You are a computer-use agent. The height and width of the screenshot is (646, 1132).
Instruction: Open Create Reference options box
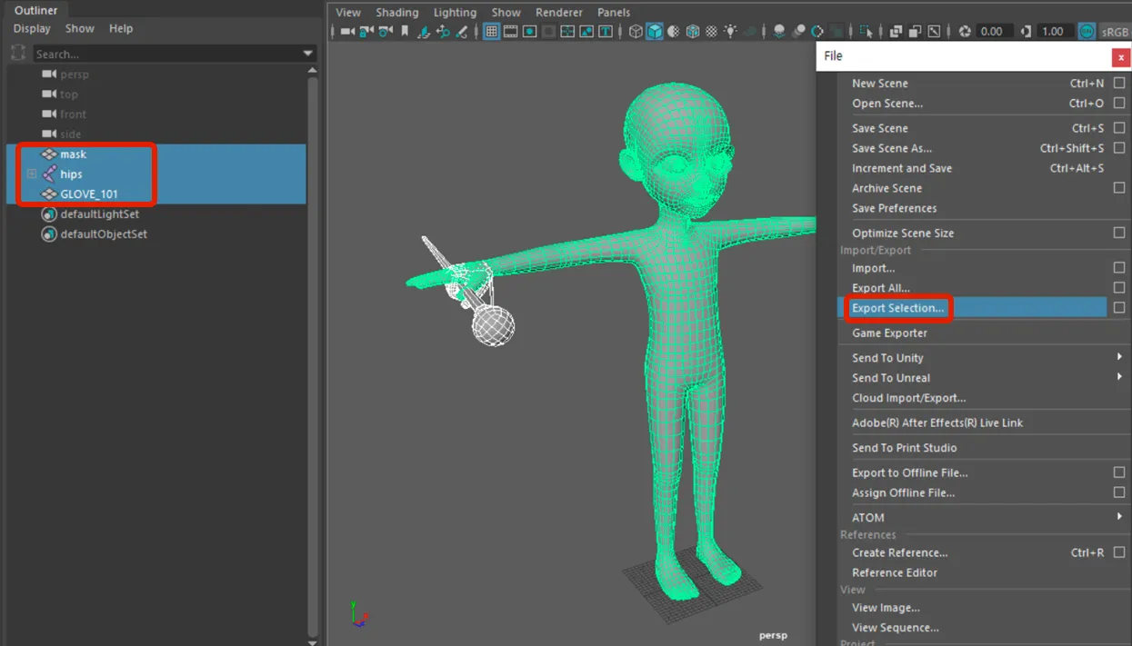1119,552
